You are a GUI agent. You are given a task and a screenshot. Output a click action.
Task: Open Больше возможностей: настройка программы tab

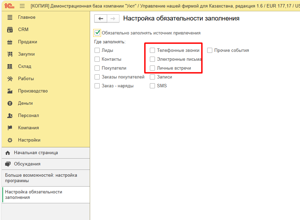coord(41,178)
